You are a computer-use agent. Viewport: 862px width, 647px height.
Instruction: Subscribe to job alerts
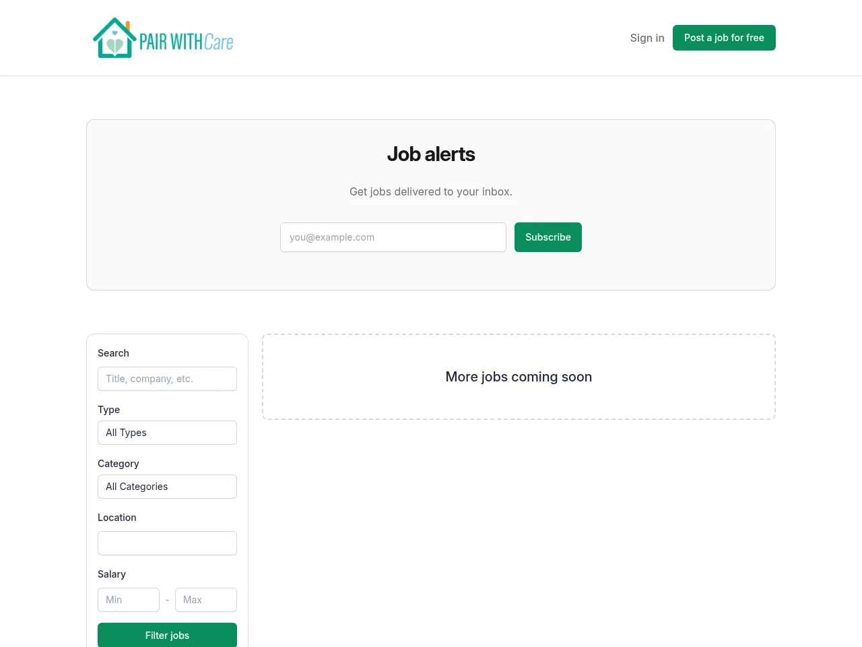[x=548, y=237]
